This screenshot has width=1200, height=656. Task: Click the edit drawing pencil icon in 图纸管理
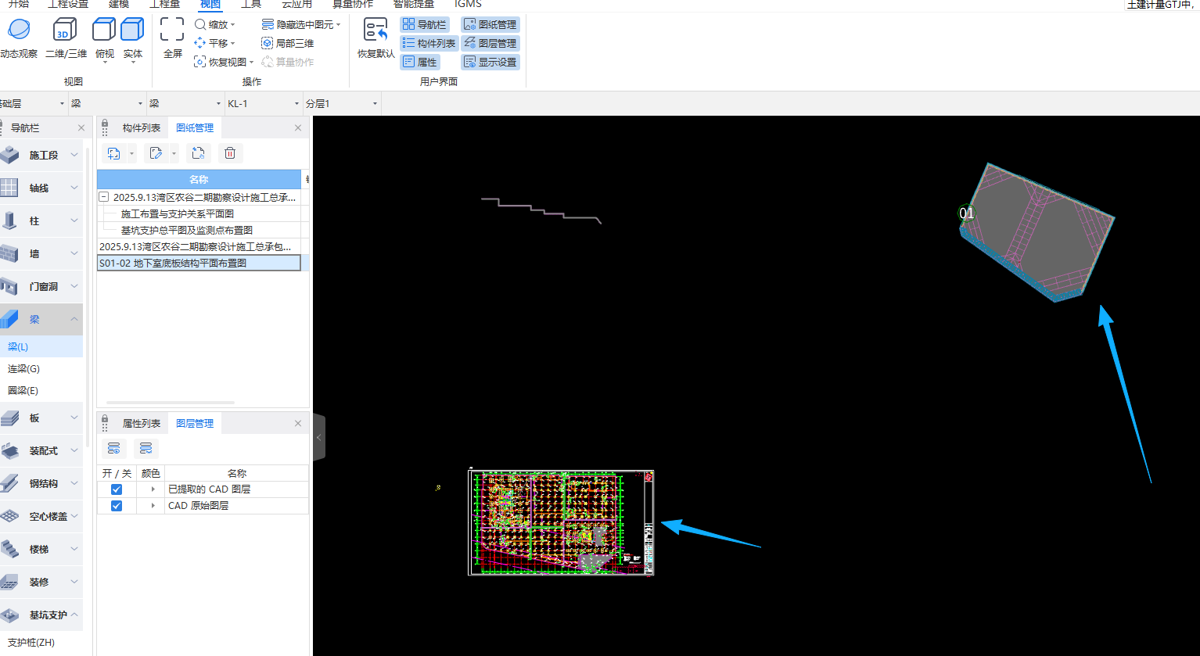(x=156, y=153)
